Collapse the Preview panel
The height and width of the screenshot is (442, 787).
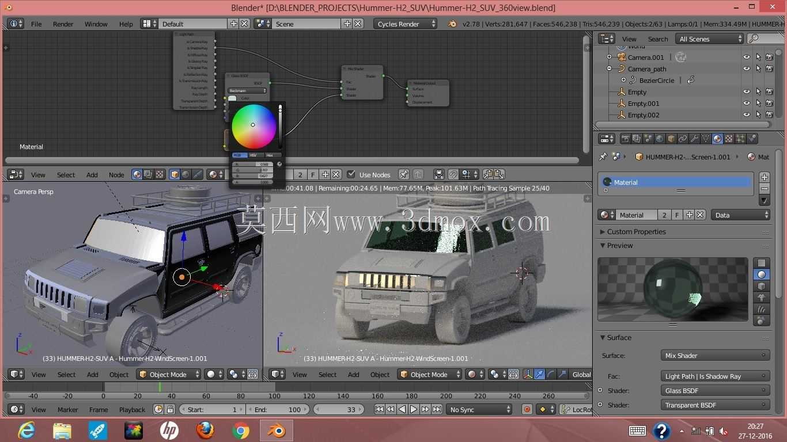click(x=603, y=245)
